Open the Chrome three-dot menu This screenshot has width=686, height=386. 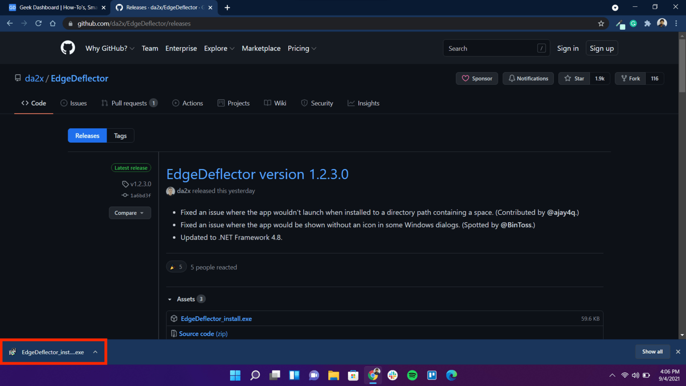point(676,23)
